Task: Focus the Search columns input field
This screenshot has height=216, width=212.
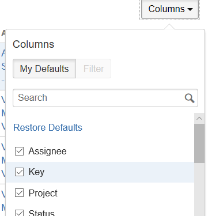Action: tap(105, 98)
